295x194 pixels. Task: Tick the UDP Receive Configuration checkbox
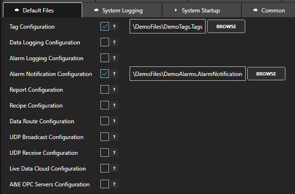point(105,153)
